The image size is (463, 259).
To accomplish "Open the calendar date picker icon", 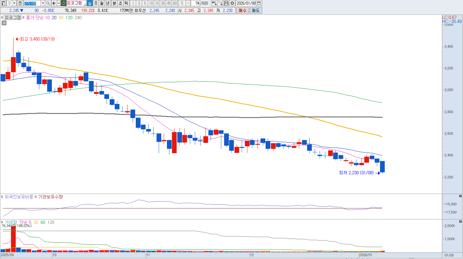I will coord(259,3).
